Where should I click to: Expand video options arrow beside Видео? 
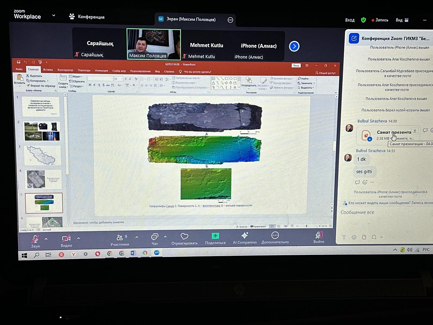pyautogui.click(x=78, y=238)
